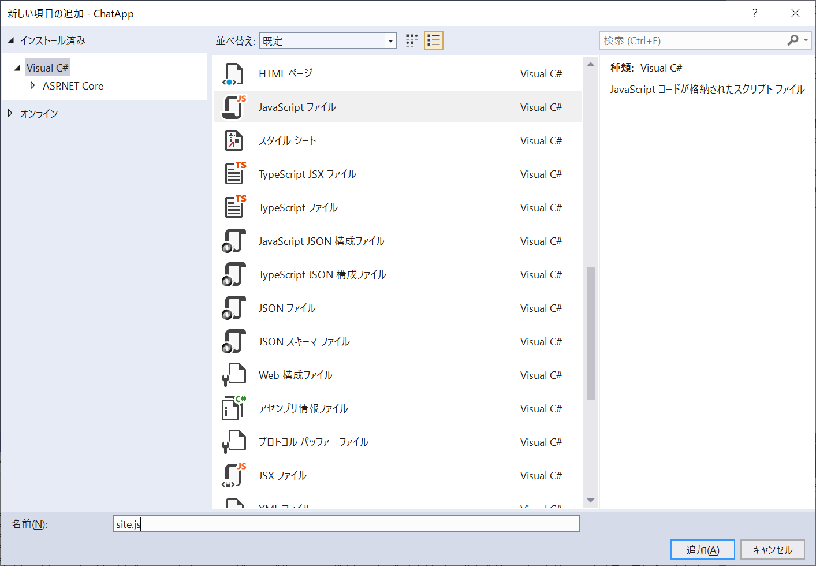The width and height of the screenshot is (816, 566).
Task: Select the Web 構成ファイル text
Action: pyautogui.click(x=296, y=375)
